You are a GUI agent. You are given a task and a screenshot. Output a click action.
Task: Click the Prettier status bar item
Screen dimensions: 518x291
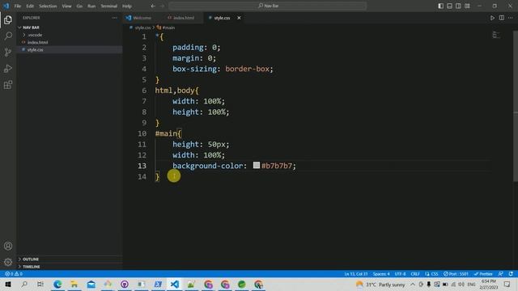tap(483, 274)
